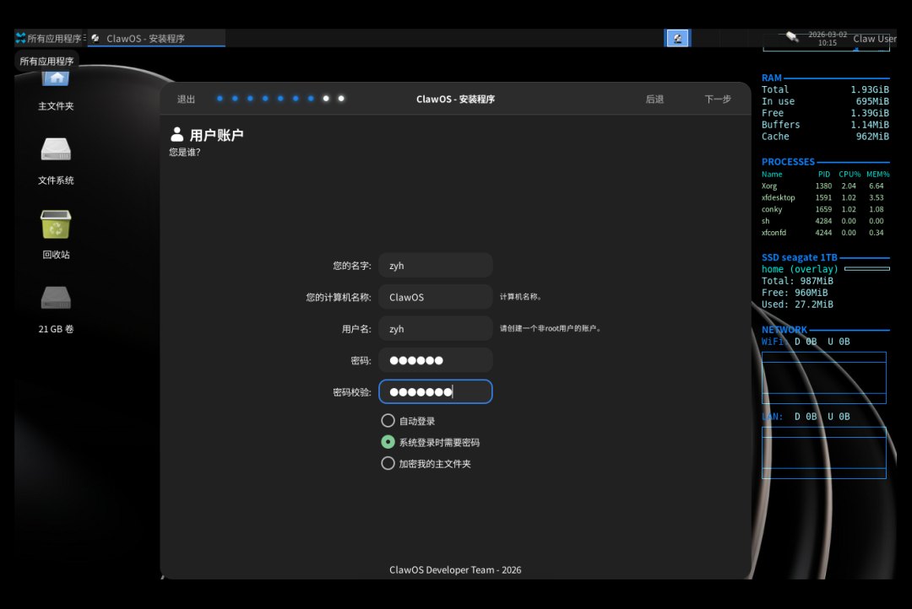Click the 用户名 username field
The image size is (912, 609).
coord(436,329)
